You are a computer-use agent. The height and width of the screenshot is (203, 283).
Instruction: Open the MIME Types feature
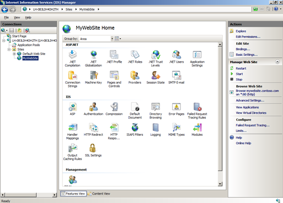(x=177, y=129)
